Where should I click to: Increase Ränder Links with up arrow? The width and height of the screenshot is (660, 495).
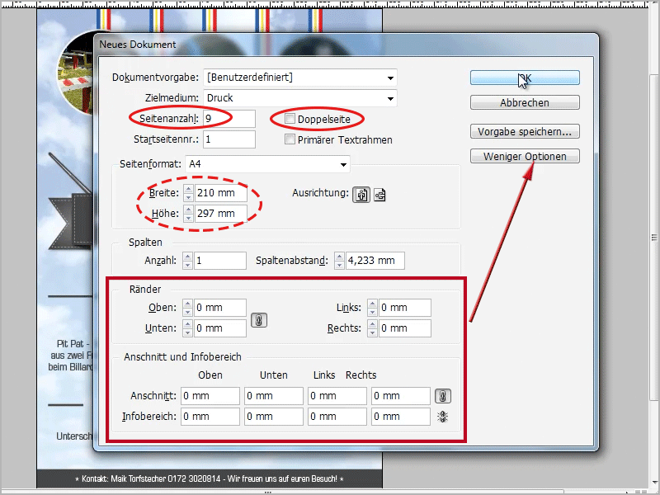372,304
